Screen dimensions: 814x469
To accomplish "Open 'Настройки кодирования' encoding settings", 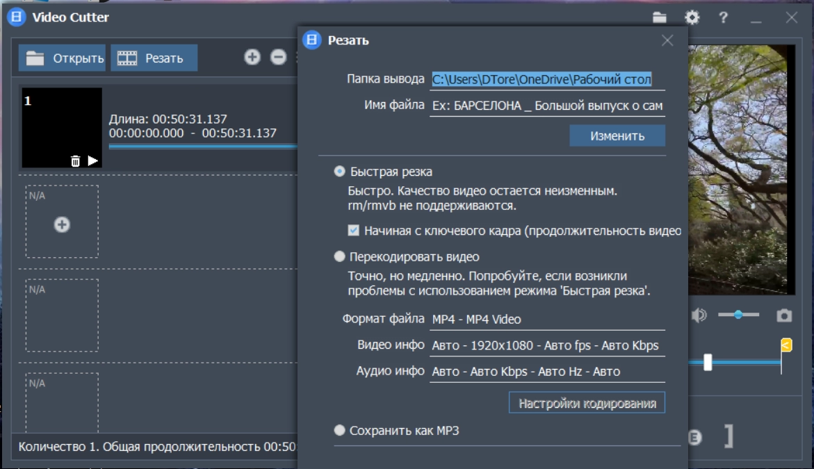I will coord(587,404).
